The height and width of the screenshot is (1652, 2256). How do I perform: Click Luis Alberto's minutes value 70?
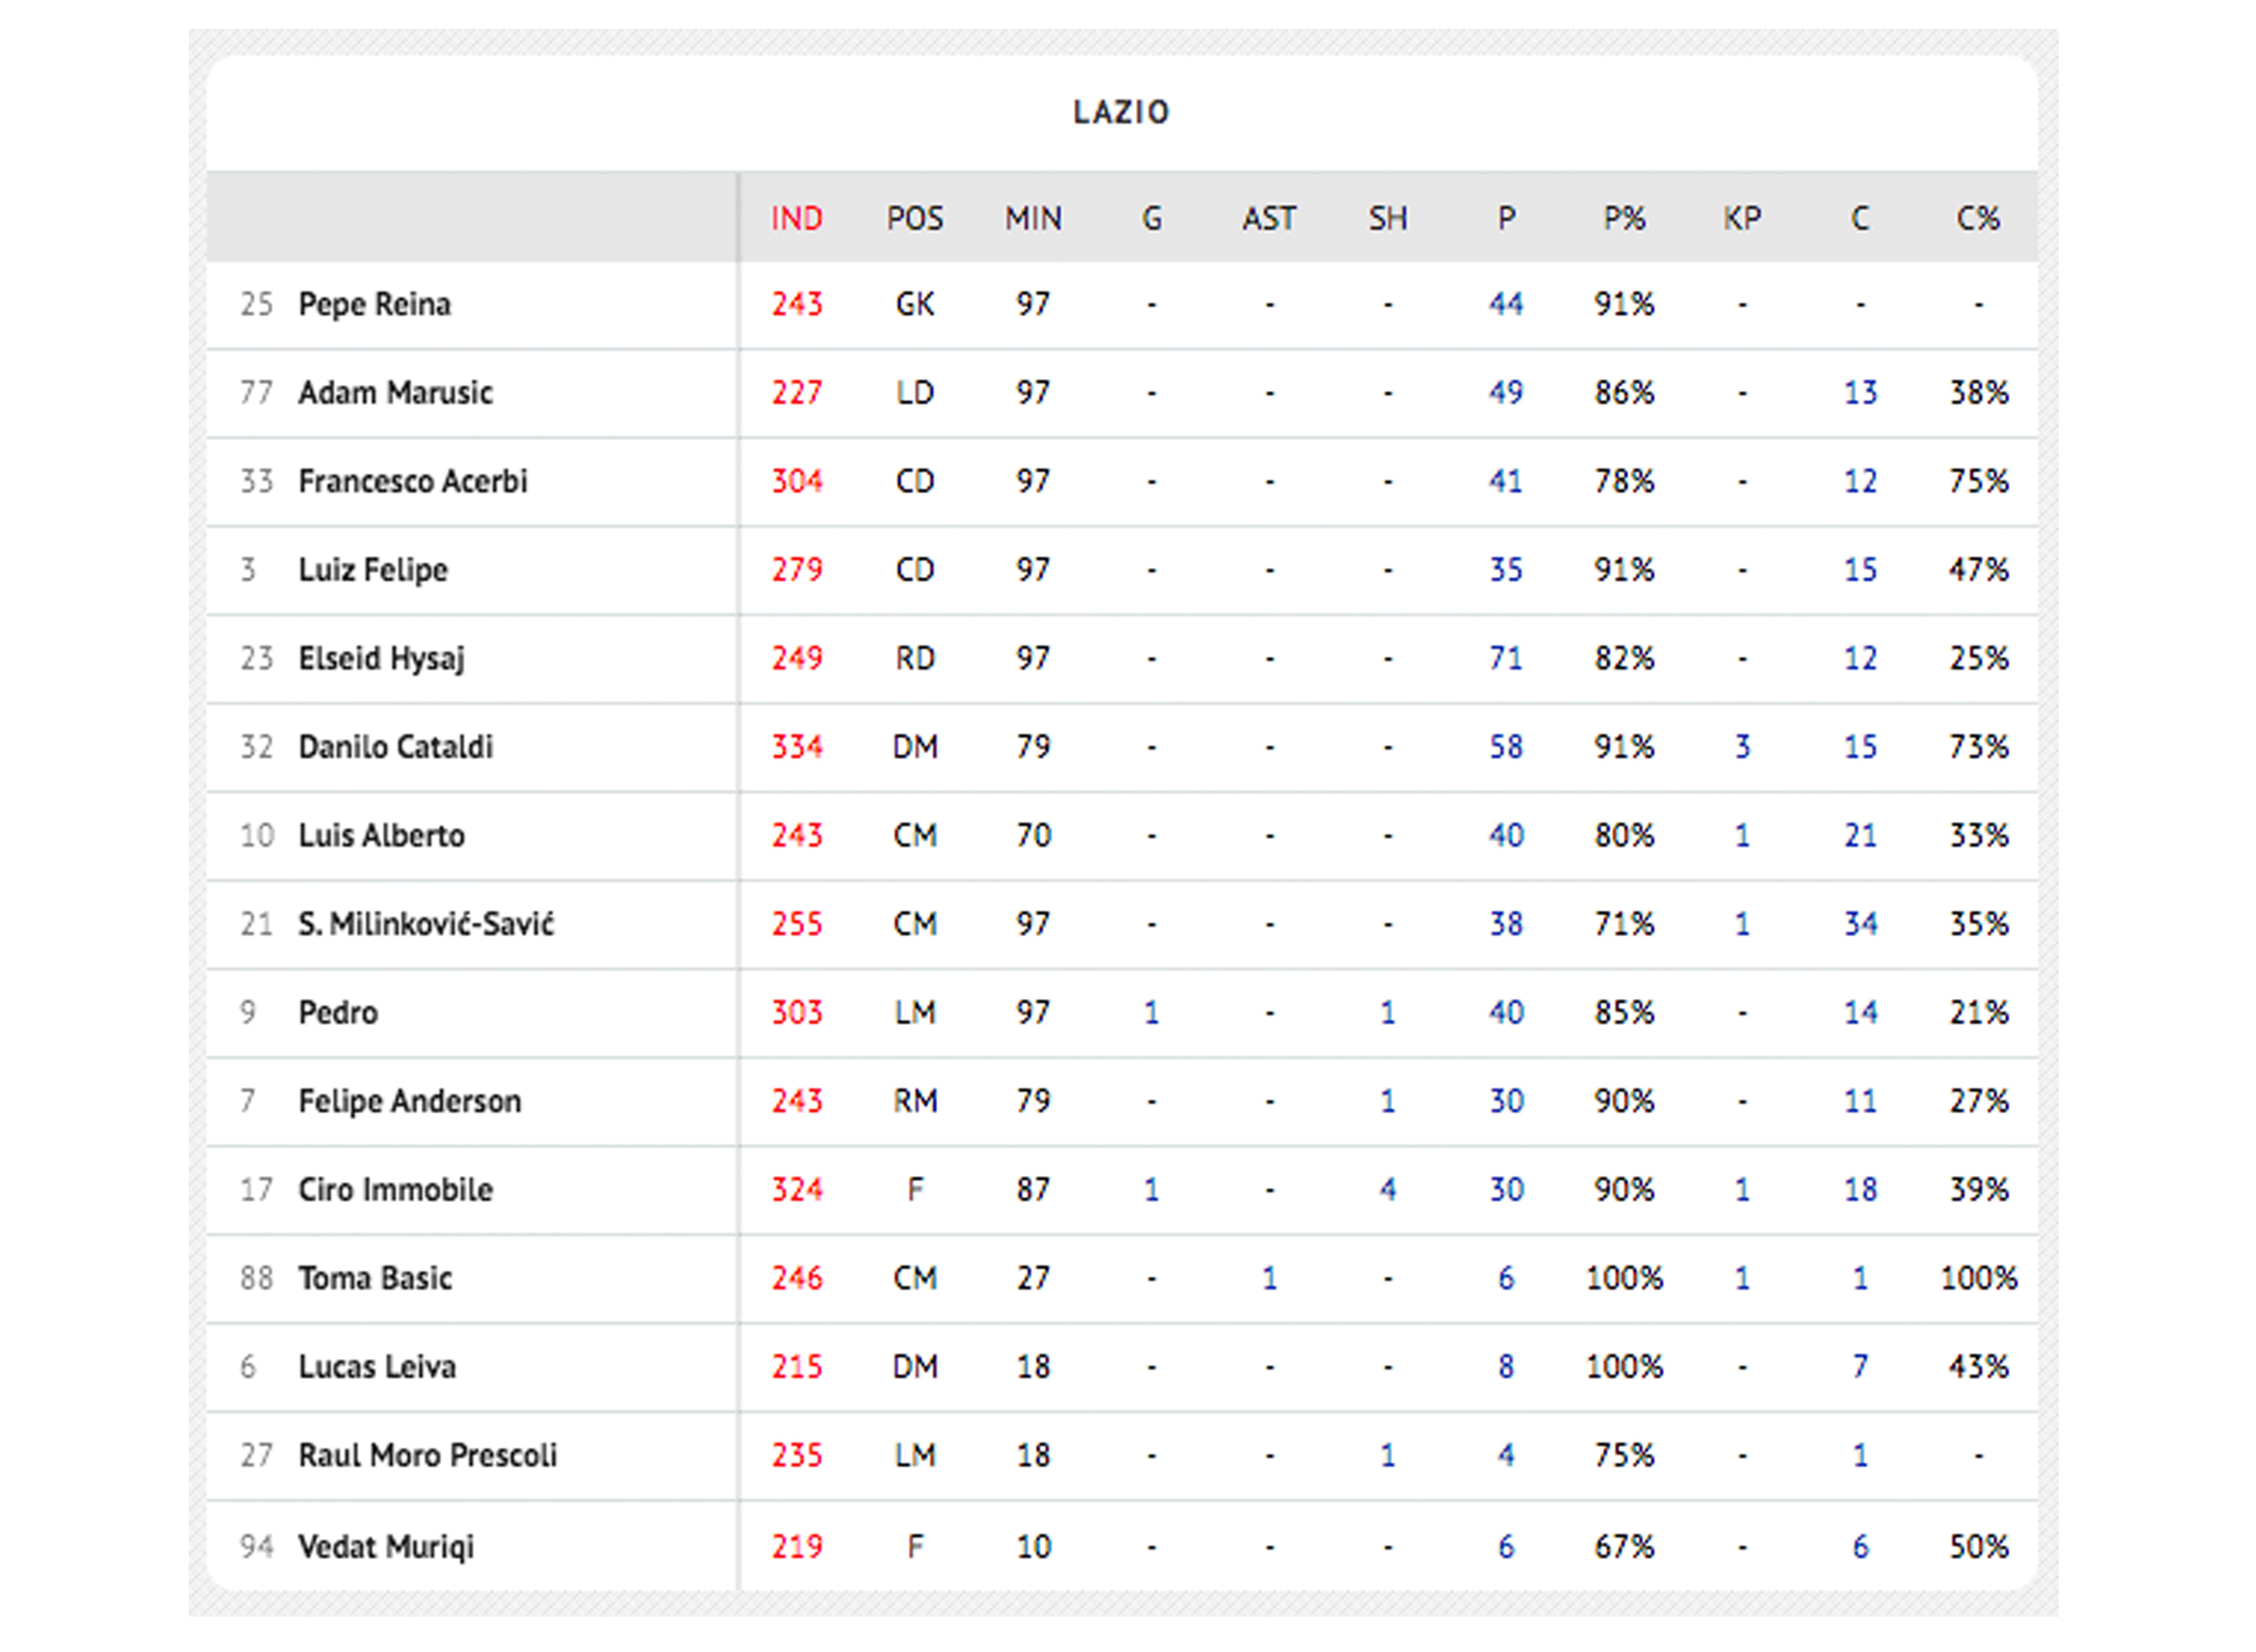1034,836
